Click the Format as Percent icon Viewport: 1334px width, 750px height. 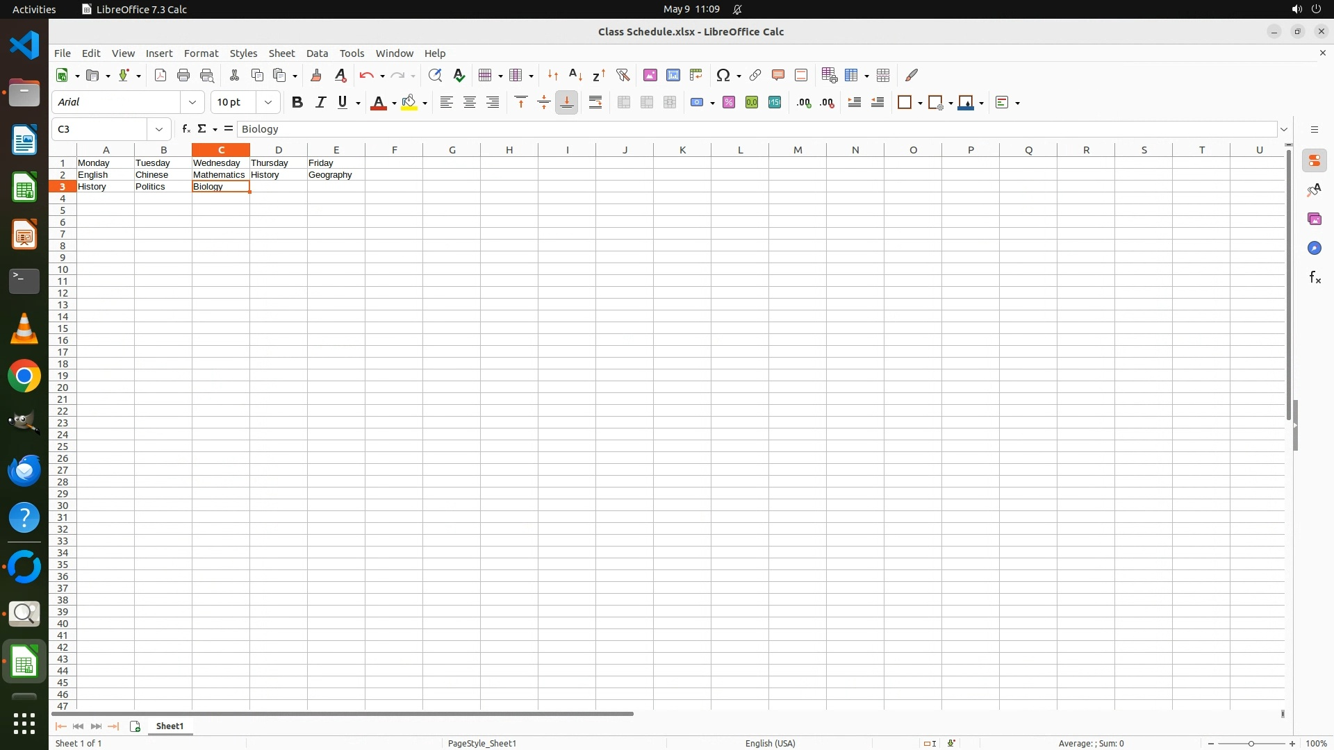[x=729, y=103]
